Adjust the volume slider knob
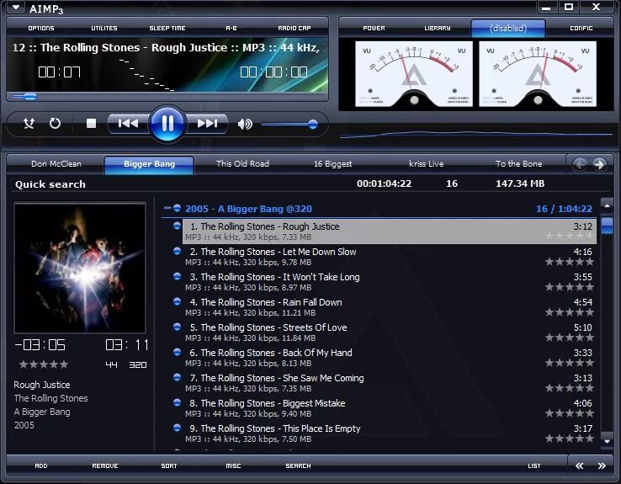Viewport: 621px width, 484px height. tap(313, 125)
